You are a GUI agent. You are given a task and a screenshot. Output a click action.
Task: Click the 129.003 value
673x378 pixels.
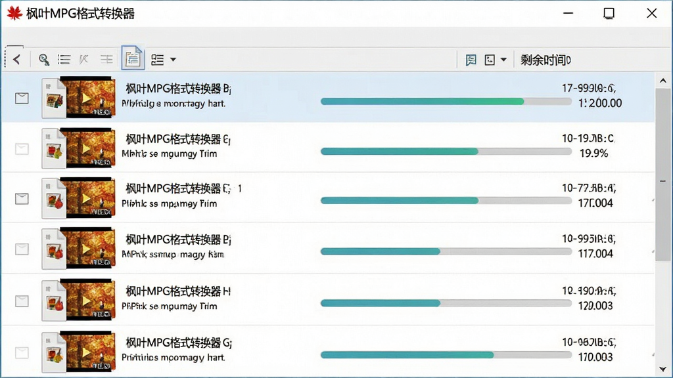pyautogui.click(x=595, y=306)
